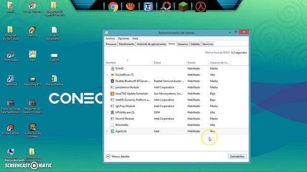307x172 pixels.
Task: Click Realtek Bluetooth BTServer row icon
Action: [112, 81]
